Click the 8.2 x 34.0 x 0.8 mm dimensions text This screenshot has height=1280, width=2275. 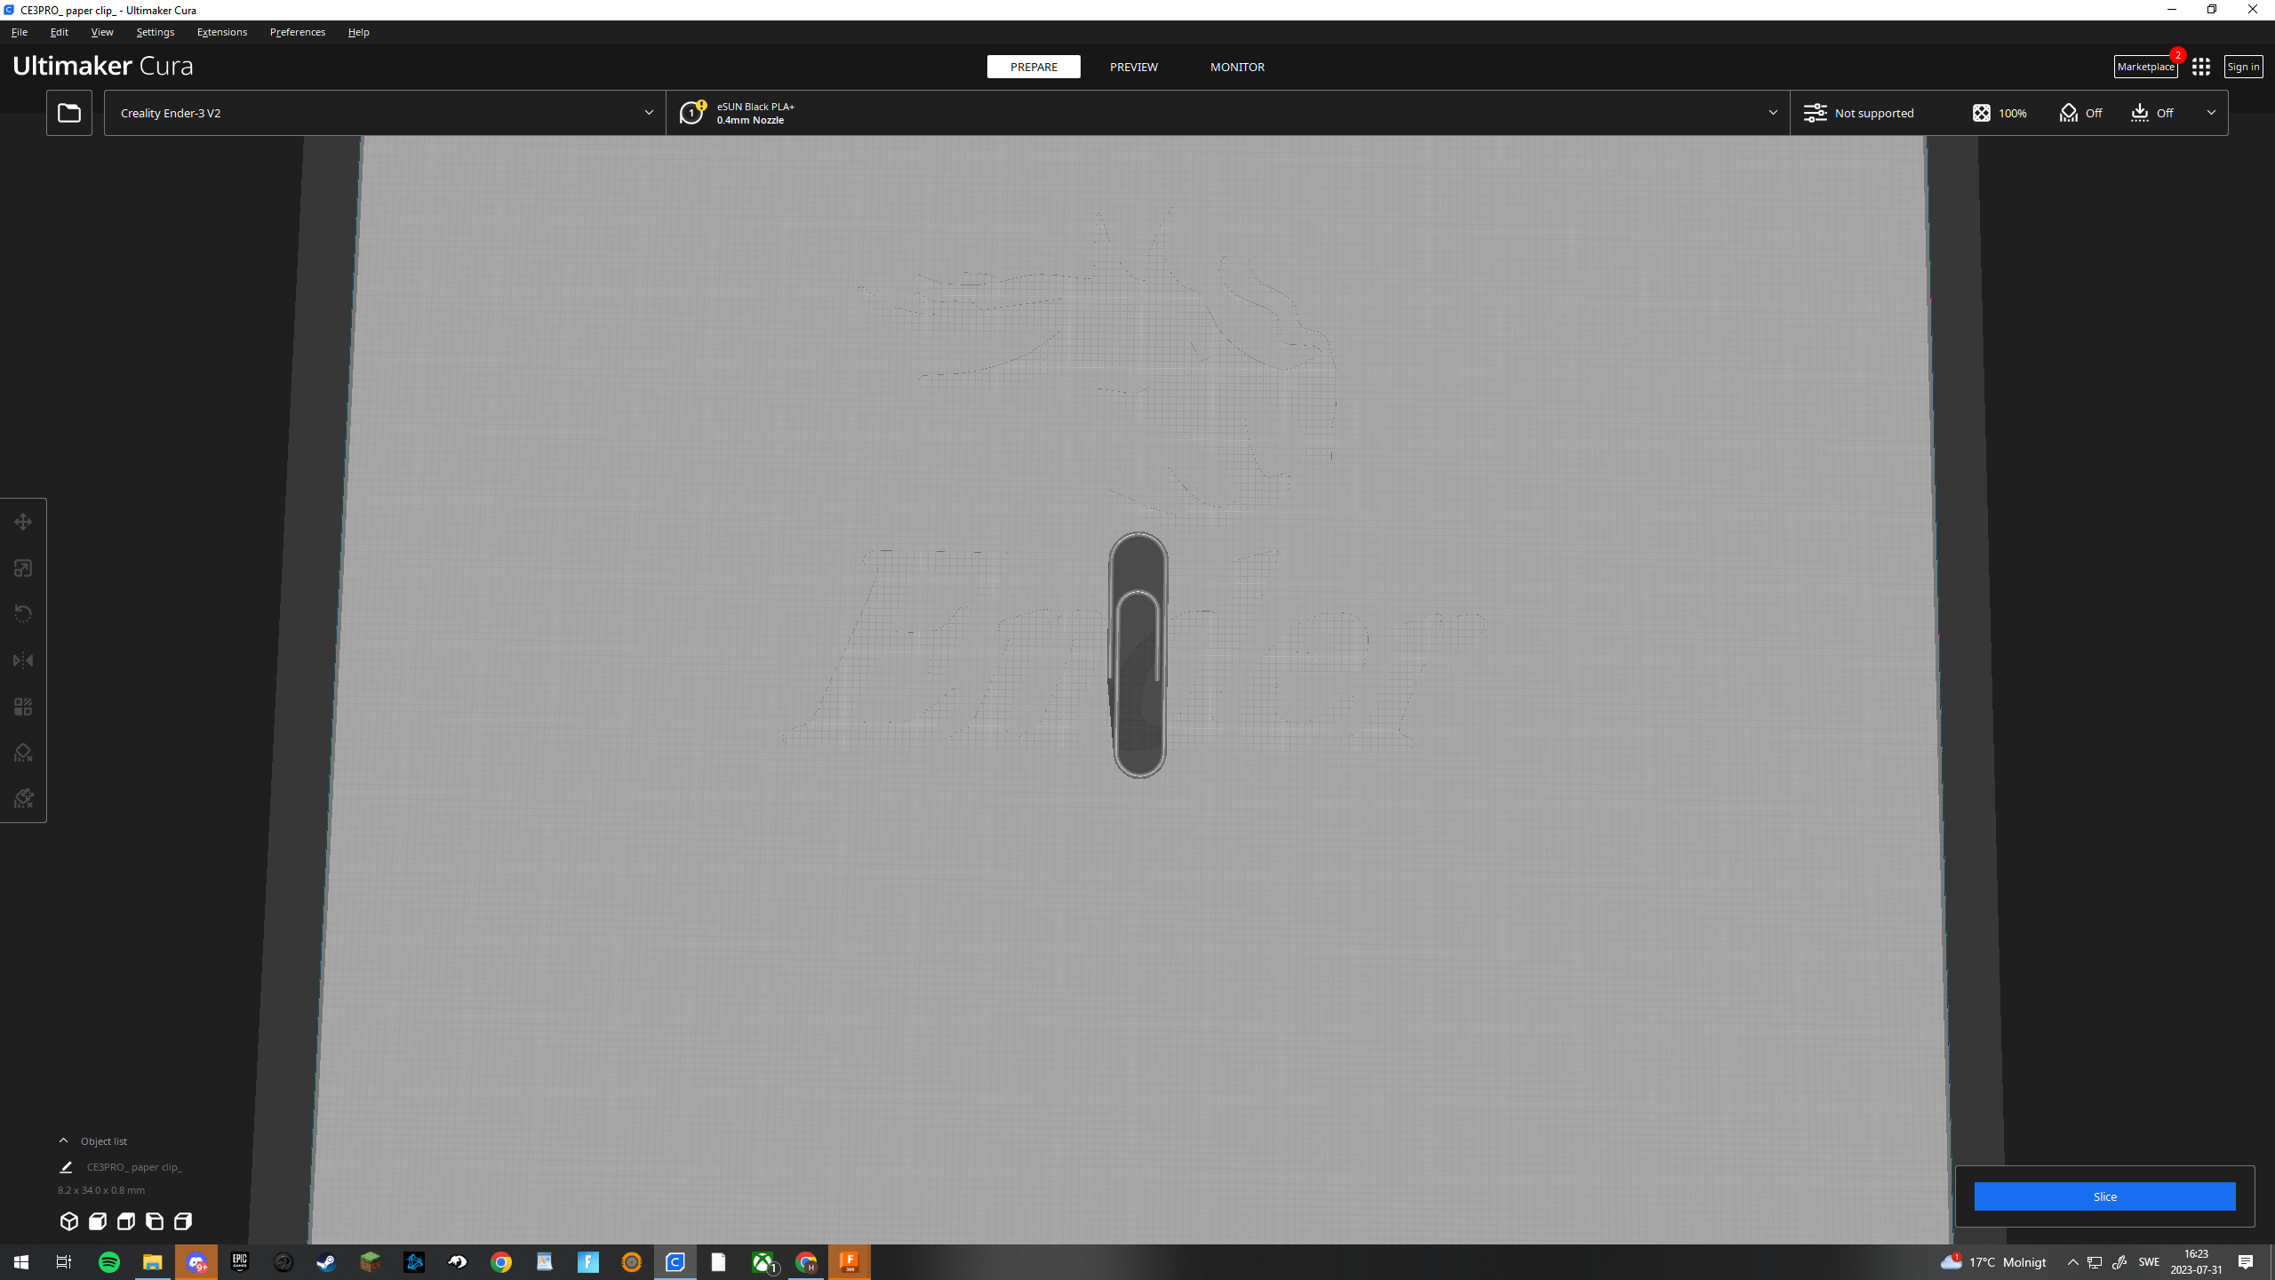[101, 1190]
